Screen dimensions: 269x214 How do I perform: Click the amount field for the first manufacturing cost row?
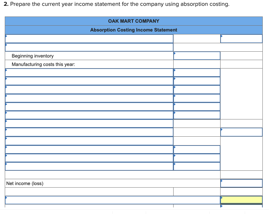tap(197, 73)
